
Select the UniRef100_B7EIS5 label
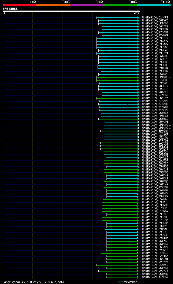tap(155, 220)
